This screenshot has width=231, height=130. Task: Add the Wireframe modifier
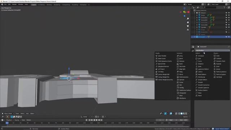[181, 98]
